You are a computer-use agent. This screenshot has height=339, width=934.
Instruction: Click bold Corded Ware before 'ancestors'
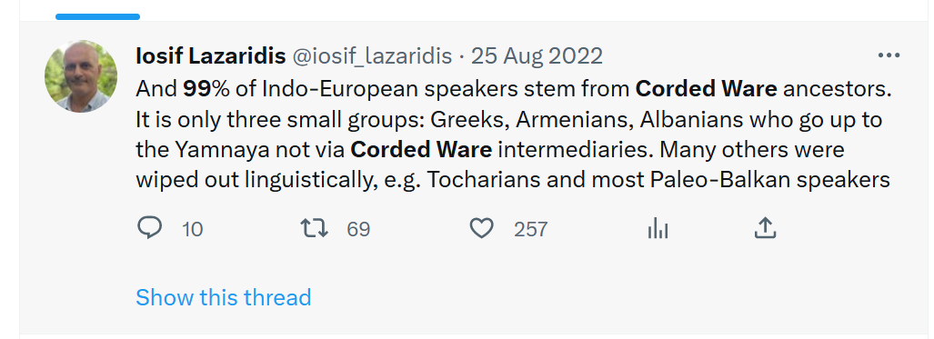pyautogui.click(x=707, y=89)
